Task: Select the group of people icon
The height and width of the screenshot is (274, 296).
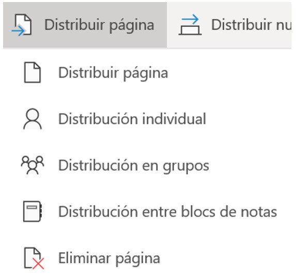Action: click(x=33, y=165)
